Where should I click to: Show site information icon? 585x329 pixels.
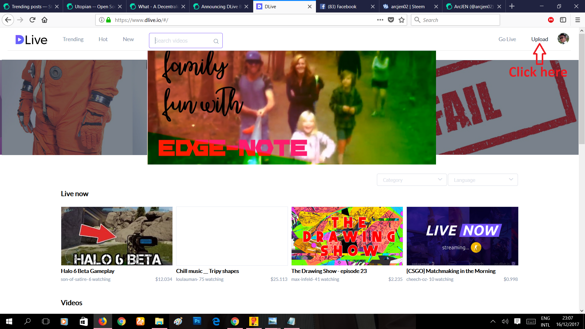point(101,20)
